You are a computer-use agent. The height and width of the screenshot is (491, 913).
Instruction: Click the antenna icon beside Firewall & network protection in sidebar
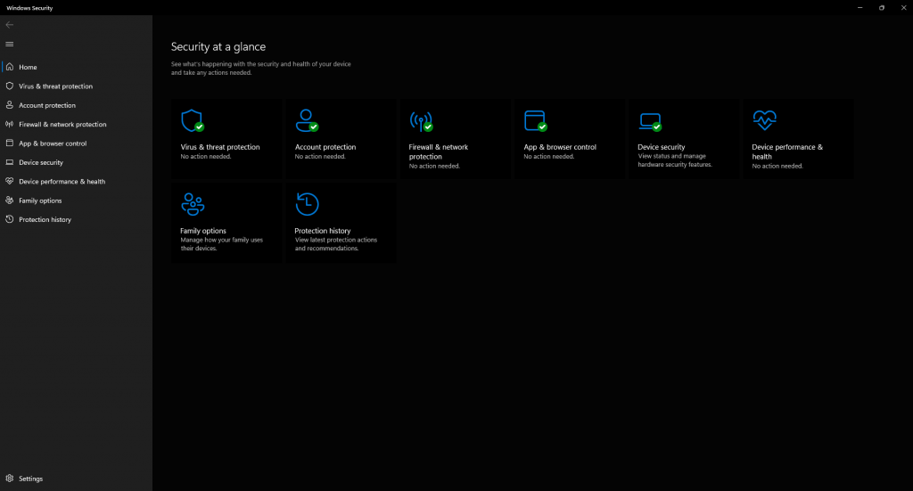coord(9,124)
